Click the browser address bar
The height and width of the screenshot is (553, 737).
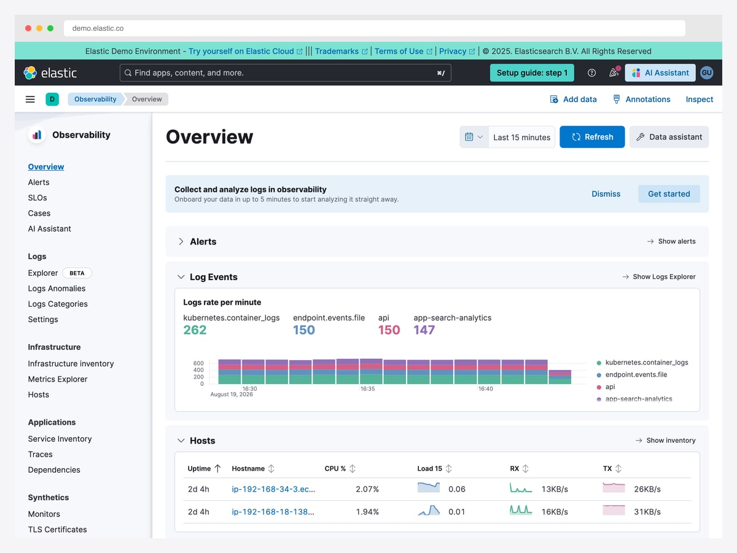(x=375, y=28)
